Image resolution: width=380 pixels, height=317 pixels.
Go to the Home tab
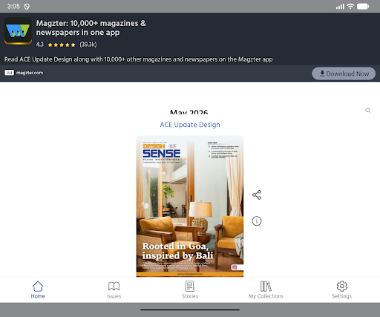click(38, 290)
